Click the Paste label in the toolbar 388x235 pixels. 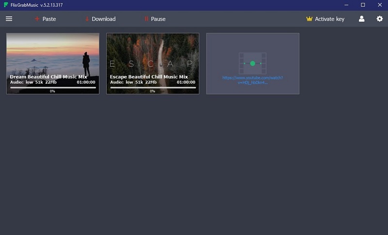pyautogui.click(x=49, y=19)
